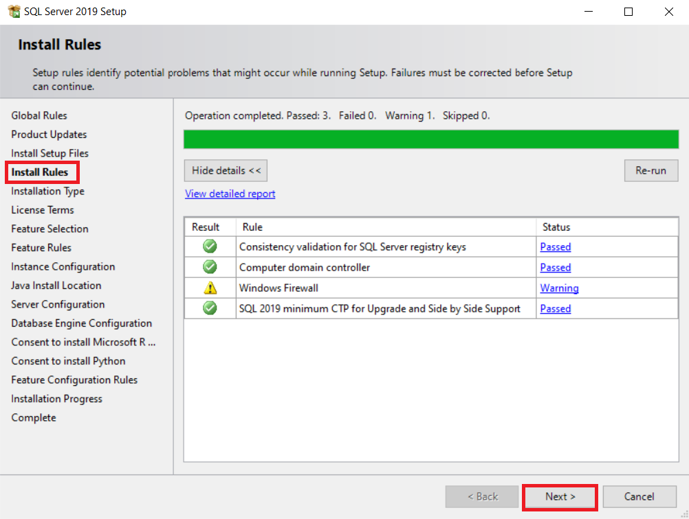Screen dimensions: 689x519
Task: Cancel the SQL Server setup
Action: point(639,496)
